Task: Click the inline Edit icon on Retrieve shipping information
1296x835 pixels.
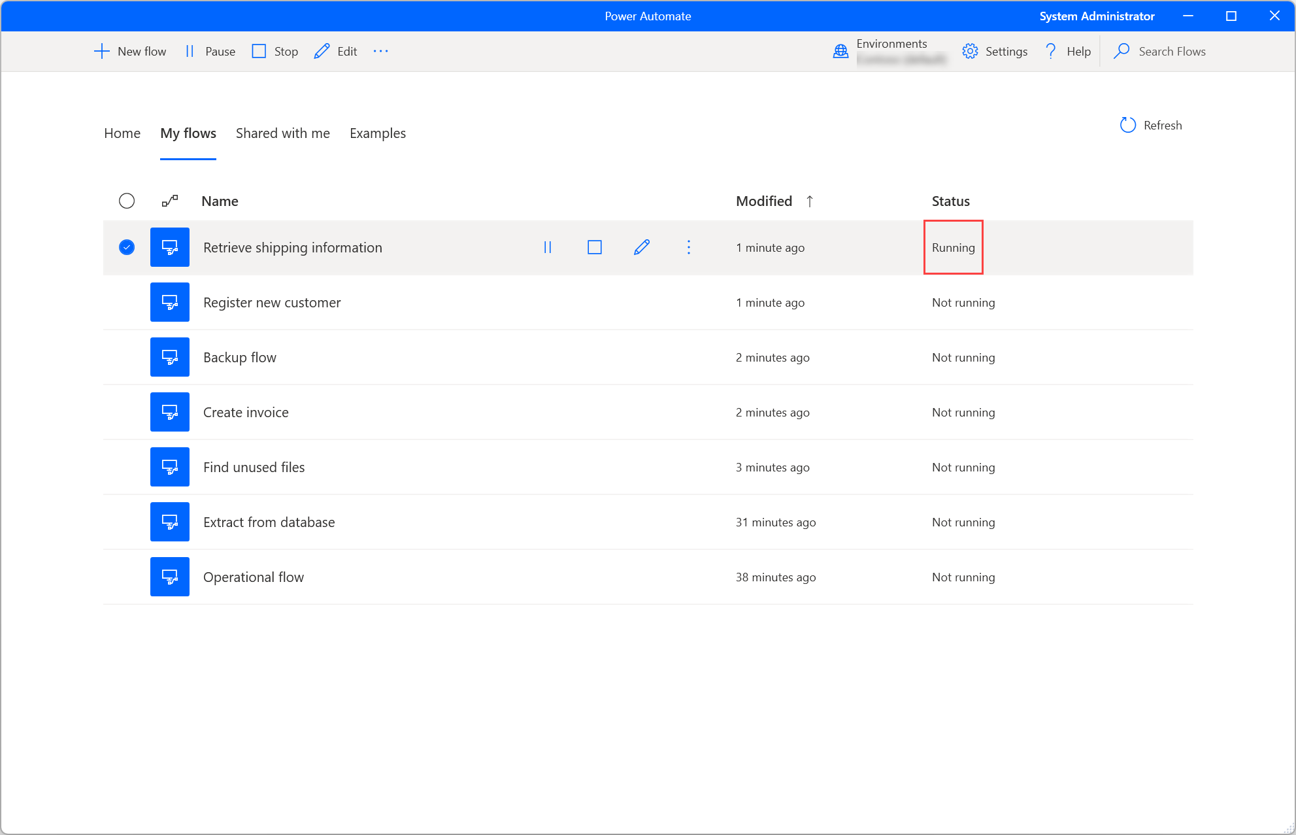Action: click(x=641, y=247)
